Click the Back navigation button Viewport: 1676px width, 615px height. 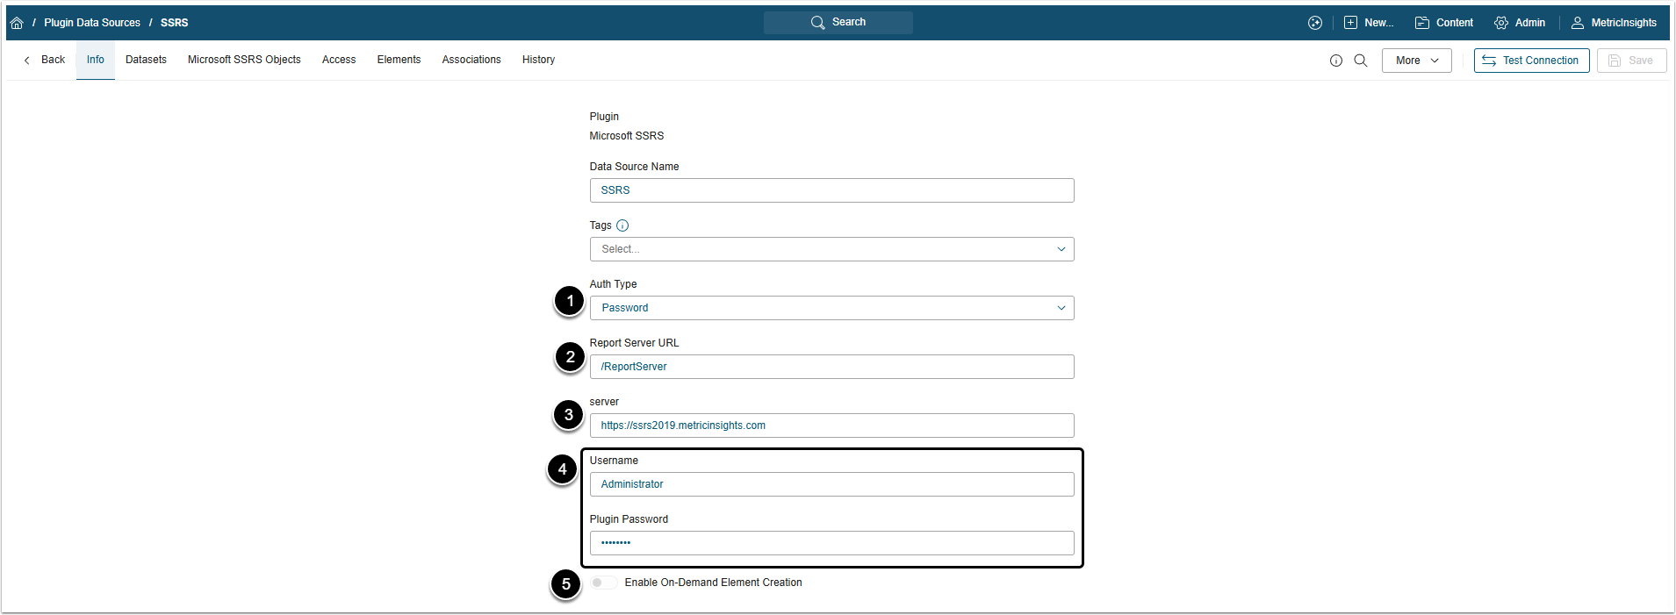[45, 60]
